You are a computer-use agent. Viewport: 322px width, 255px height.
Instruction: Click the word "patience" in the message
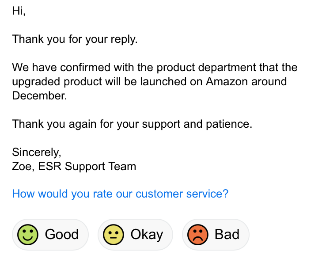click(x=229, y=124)
